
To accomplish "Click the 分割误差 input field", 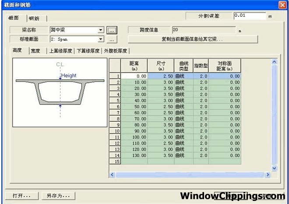I will coord(250,16).
